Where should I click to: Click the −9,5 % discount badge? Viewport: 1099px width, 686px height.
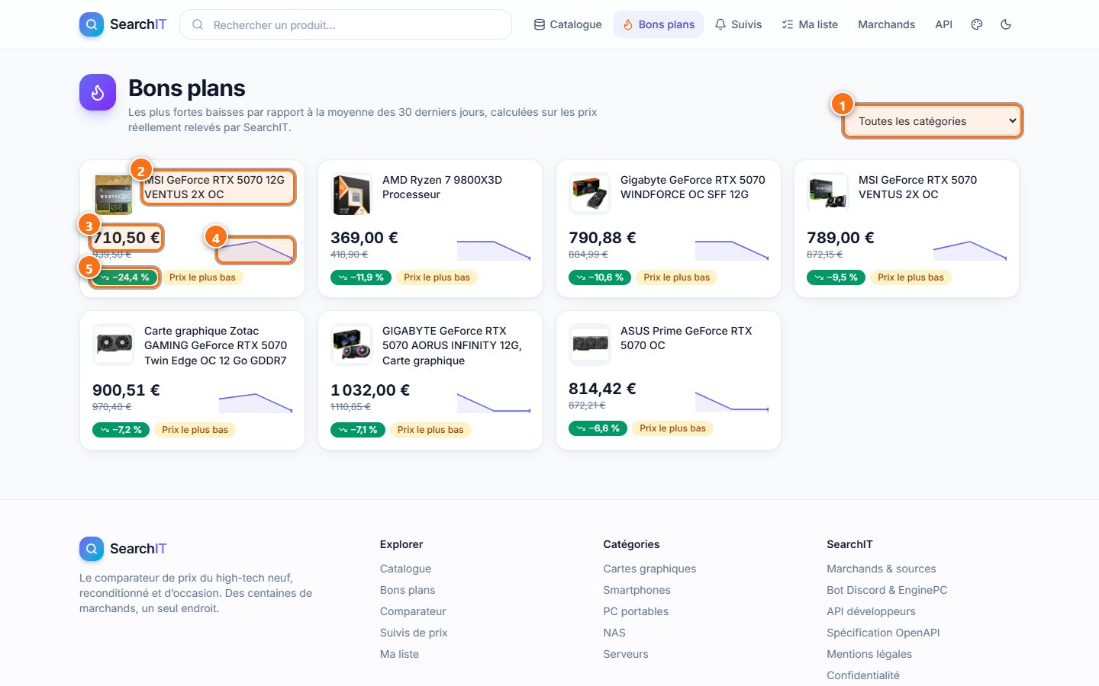(836, 277)
